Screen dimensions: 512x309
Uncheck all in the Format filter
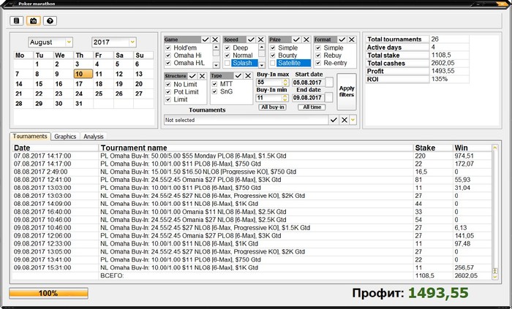[x=352, y=39]
